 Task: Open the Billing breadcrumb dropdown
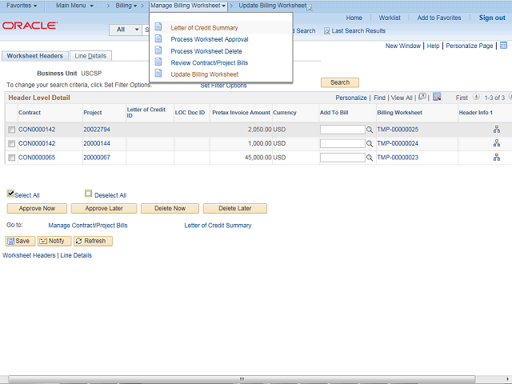126,6
